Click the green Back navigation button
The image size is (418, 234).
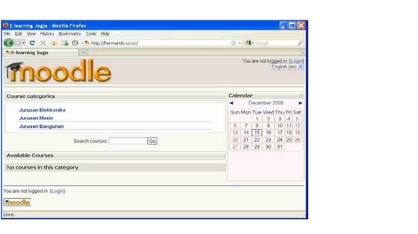click(9, 43)
